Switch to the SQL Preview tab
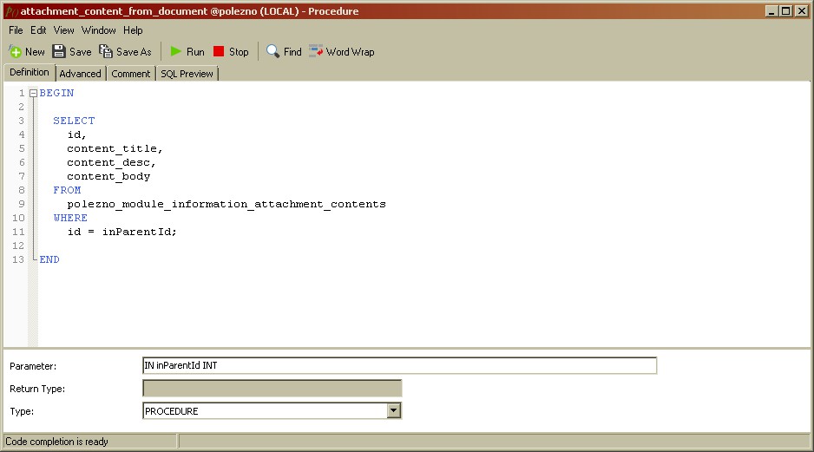This screenshot has height=452, width=814. [187, 74]
